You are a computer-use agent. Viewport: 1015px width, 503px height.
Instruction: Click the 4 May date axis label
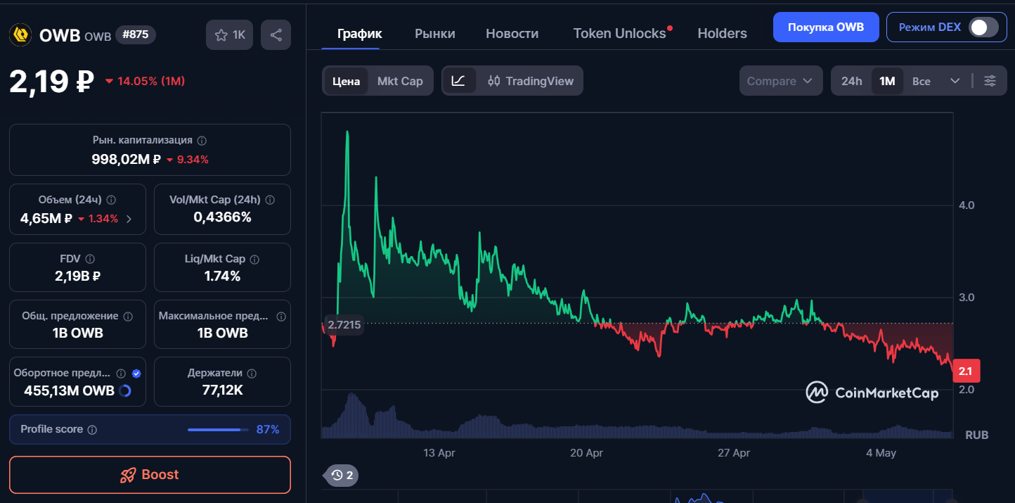(881, 453)
